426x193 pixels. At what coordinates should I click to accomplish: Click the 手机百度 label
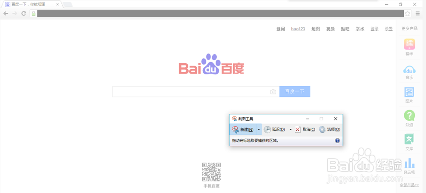pos(211,186)
